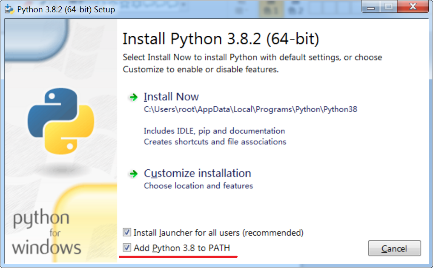Image resolution: width=433 pixels, height=268 pixels.
Task: Click the Python logo image
Action: pos(61,121)
